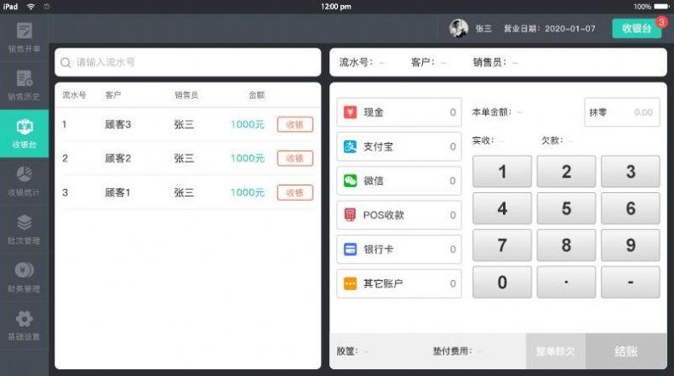674x376 pixels.
Task: Click the user avatar of 张三
Action: point(459,28)
